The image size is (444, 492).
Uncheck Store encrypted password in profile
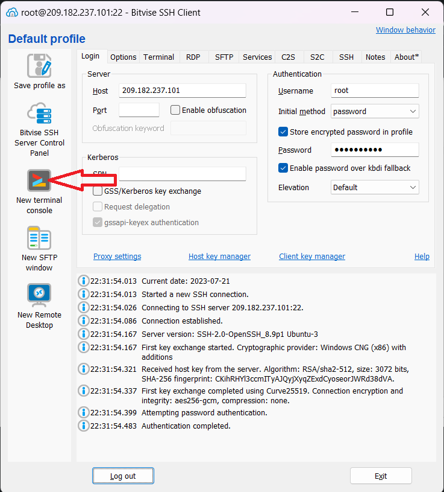coord(283,132)
